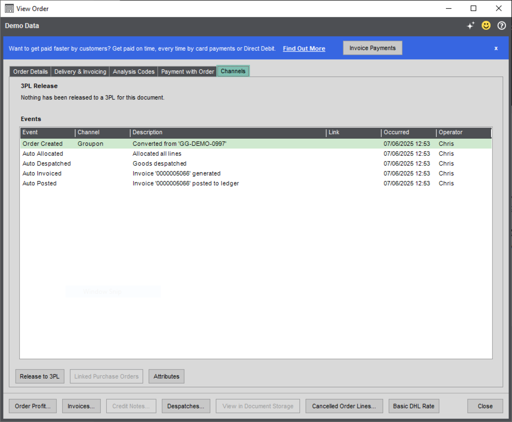Click the sparkle icon in header

pos(470,26)
